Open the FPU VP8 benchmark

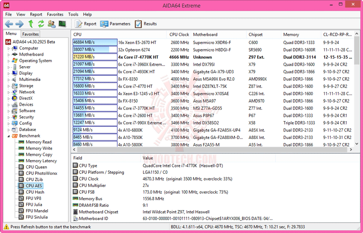pos(33,199)
